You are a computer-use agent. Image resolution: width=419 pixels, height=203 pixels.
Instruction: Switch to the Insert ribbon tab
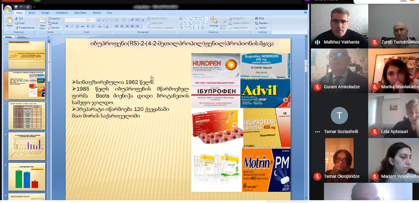[x=32, y=13]
